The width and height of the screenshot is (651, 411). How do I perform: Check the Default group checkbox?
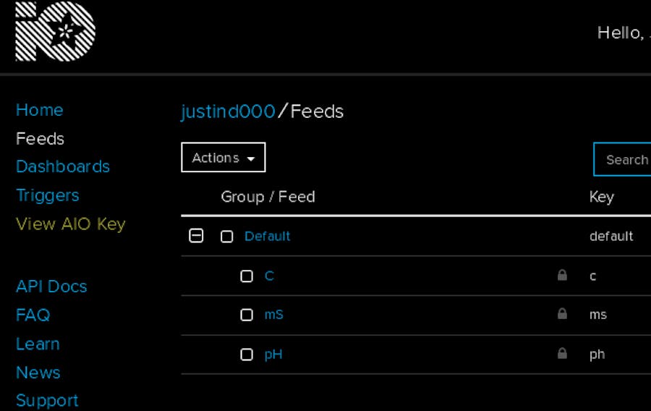227,237
